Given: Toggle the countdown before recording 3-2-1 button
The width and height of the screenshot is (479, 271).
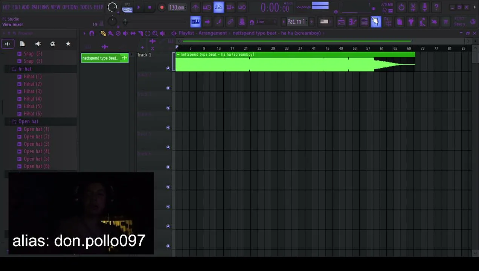Looking at the screenshot, I should (218, 7).
